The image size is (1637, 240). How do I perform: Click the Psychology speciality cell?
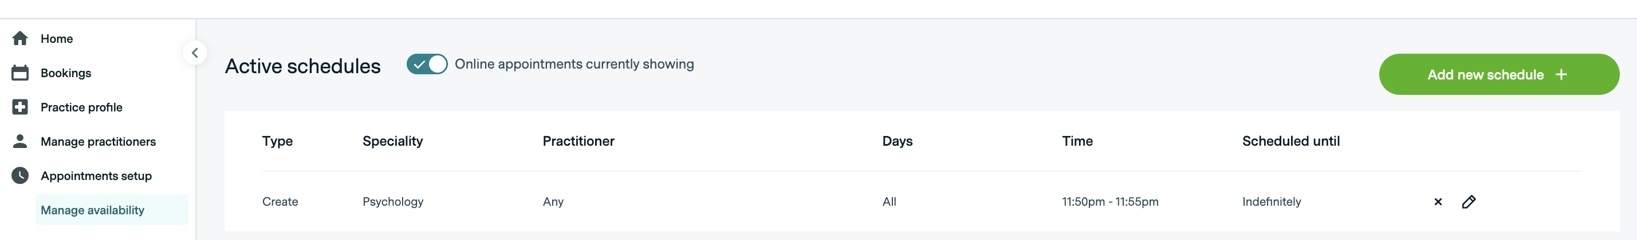click(x=392, y=202)
